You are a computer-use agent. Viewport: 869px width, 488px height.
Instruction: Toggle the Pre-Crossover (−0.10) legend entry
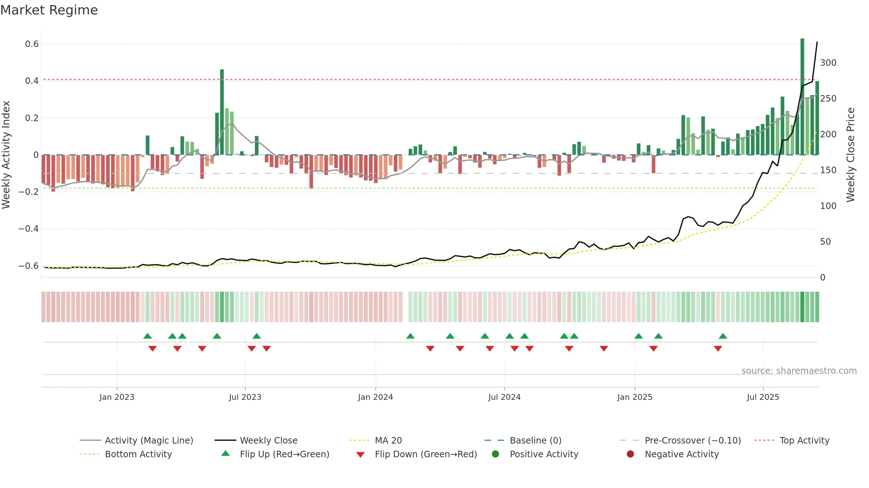pyautogui.click(x=680, y=440)
